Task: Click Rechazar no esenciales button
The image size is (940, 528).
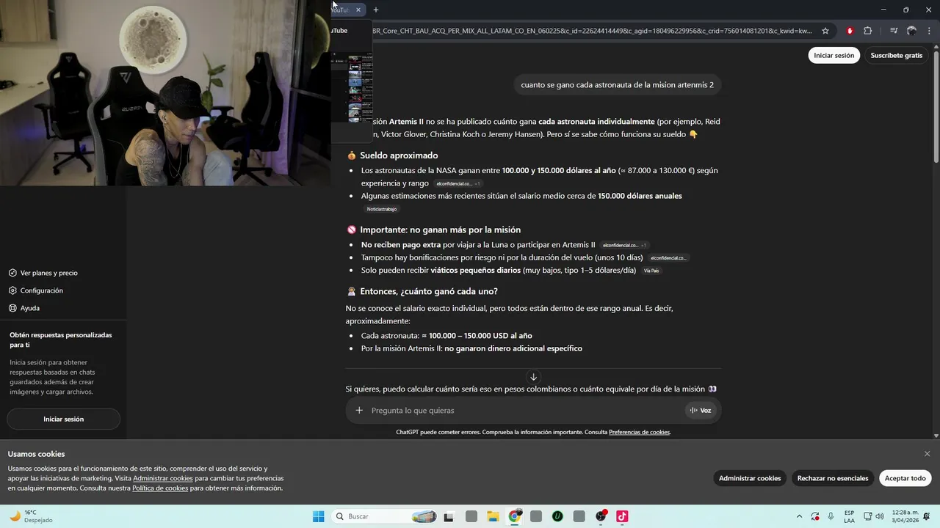Action: click(x=833, y=478)
